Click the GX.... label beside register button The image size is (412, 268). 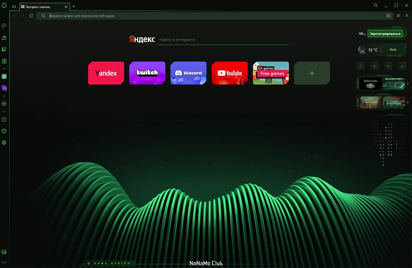[362, 33]
